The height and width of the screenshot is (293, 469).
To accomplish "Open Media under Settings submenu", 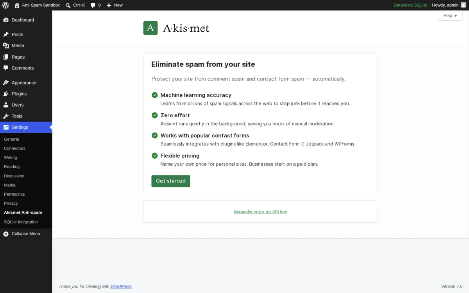I will 10,185.
